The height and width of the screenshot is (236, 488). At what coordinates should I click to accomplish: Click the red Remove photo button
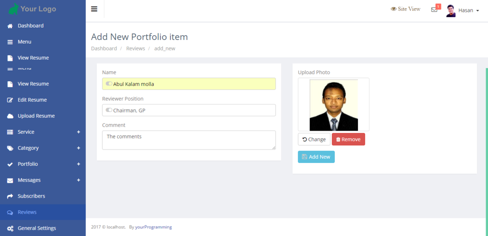click(348, 140)
